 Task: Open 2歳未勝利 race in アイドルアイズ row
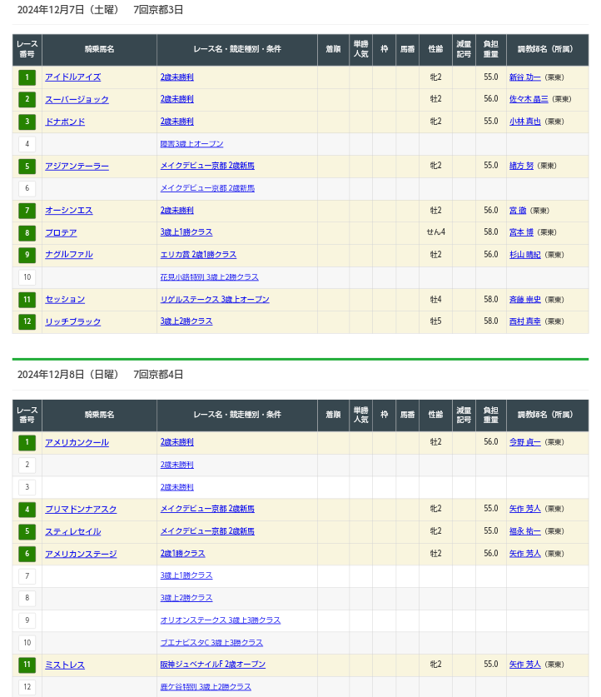[x=176, y=77]
